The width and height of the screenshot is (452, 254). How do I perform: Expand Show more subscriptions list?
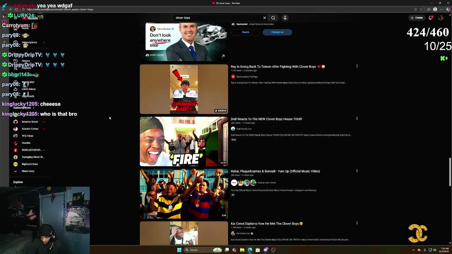click(28, 171)
